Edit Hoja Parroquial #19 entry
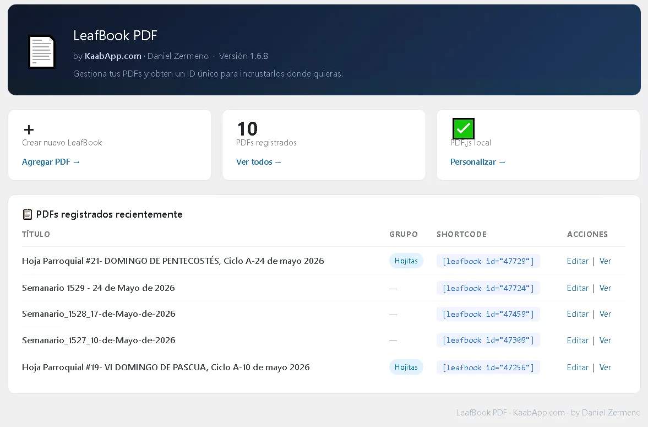Image resolution: width=648 pixels, height=427 pixels. tap(578, 367)
